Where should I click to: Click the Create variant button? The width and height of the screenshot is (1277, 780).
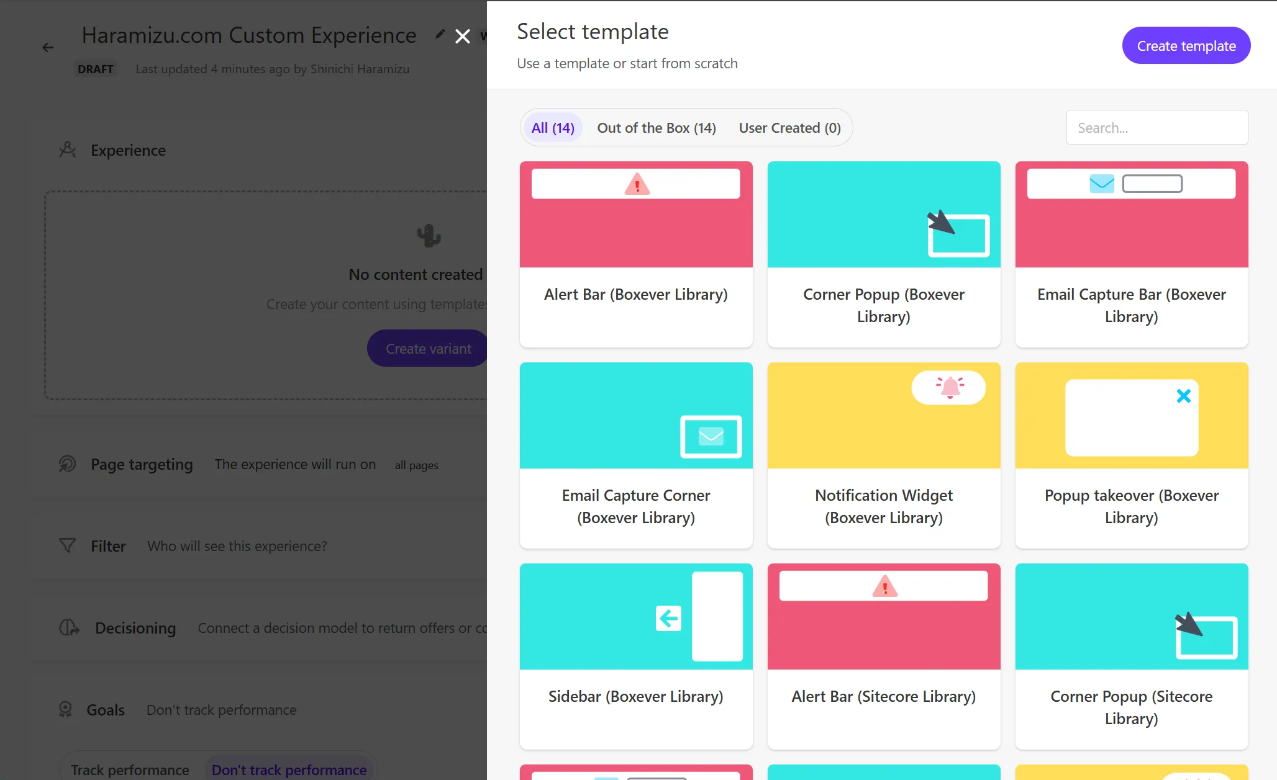pos(429,348)
